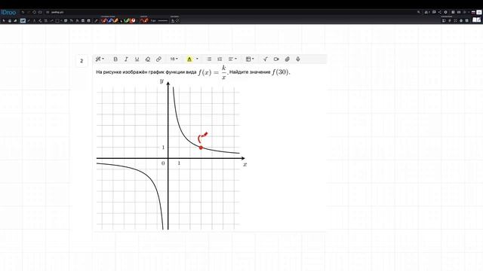Screen dimensions: 483x271
Task: Select the hand pan tool
Action: point(10,20)
